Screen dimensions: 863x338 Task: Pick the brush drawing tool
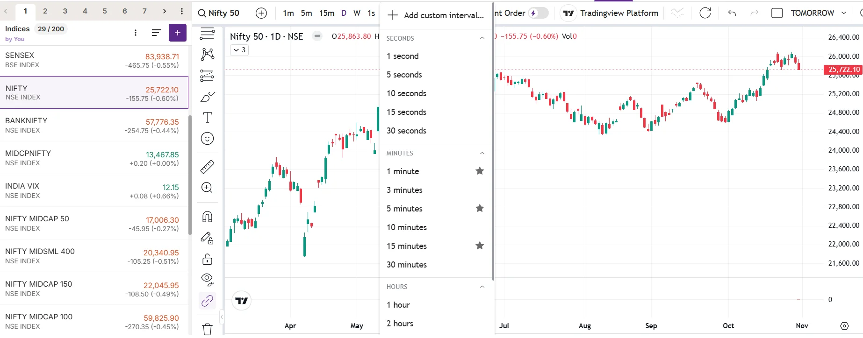pos(207,97)
